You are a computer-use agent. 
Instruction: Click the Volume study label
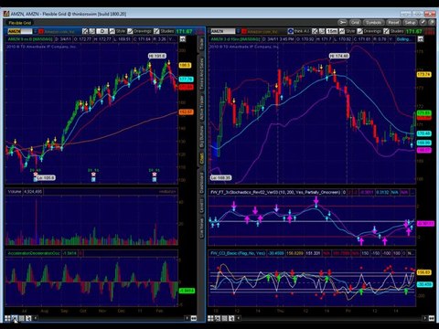(x=15, y=192)
